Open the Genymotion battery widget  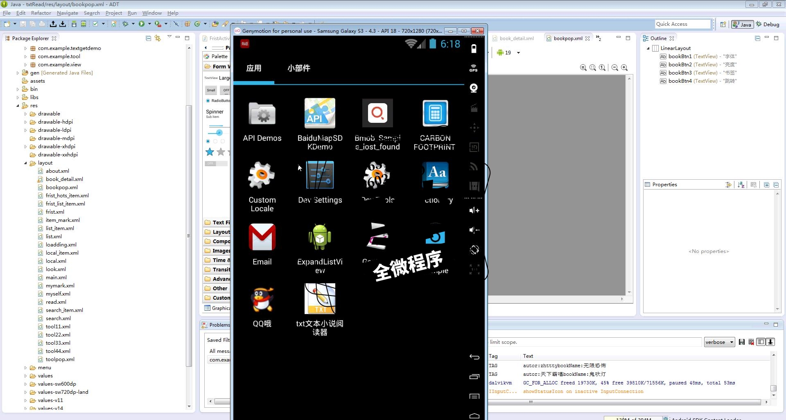(474, 49)
